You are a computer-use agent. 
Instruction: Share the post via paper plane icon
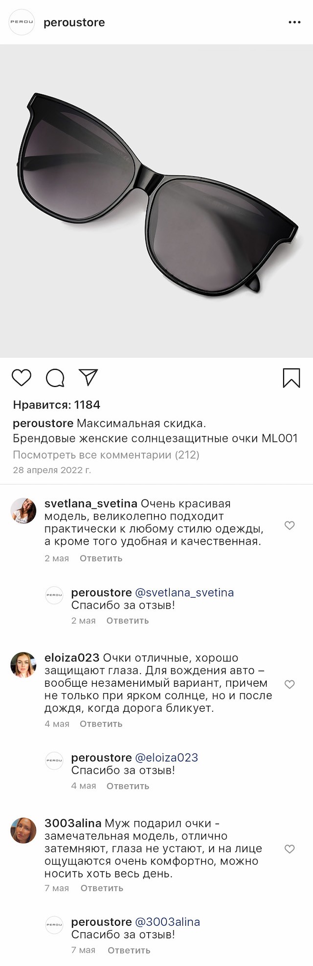pos(89,377)
